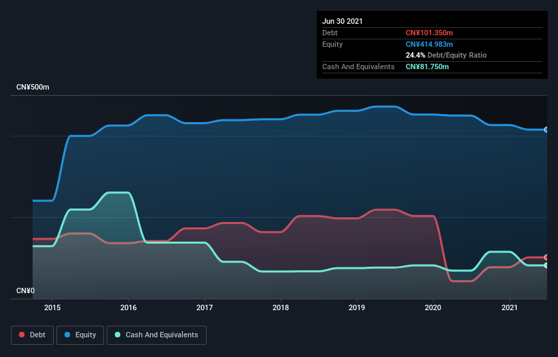Click the CN¥101.350m debt value
Viewport: 558px width, 357px height.
[x=429, y=33]
